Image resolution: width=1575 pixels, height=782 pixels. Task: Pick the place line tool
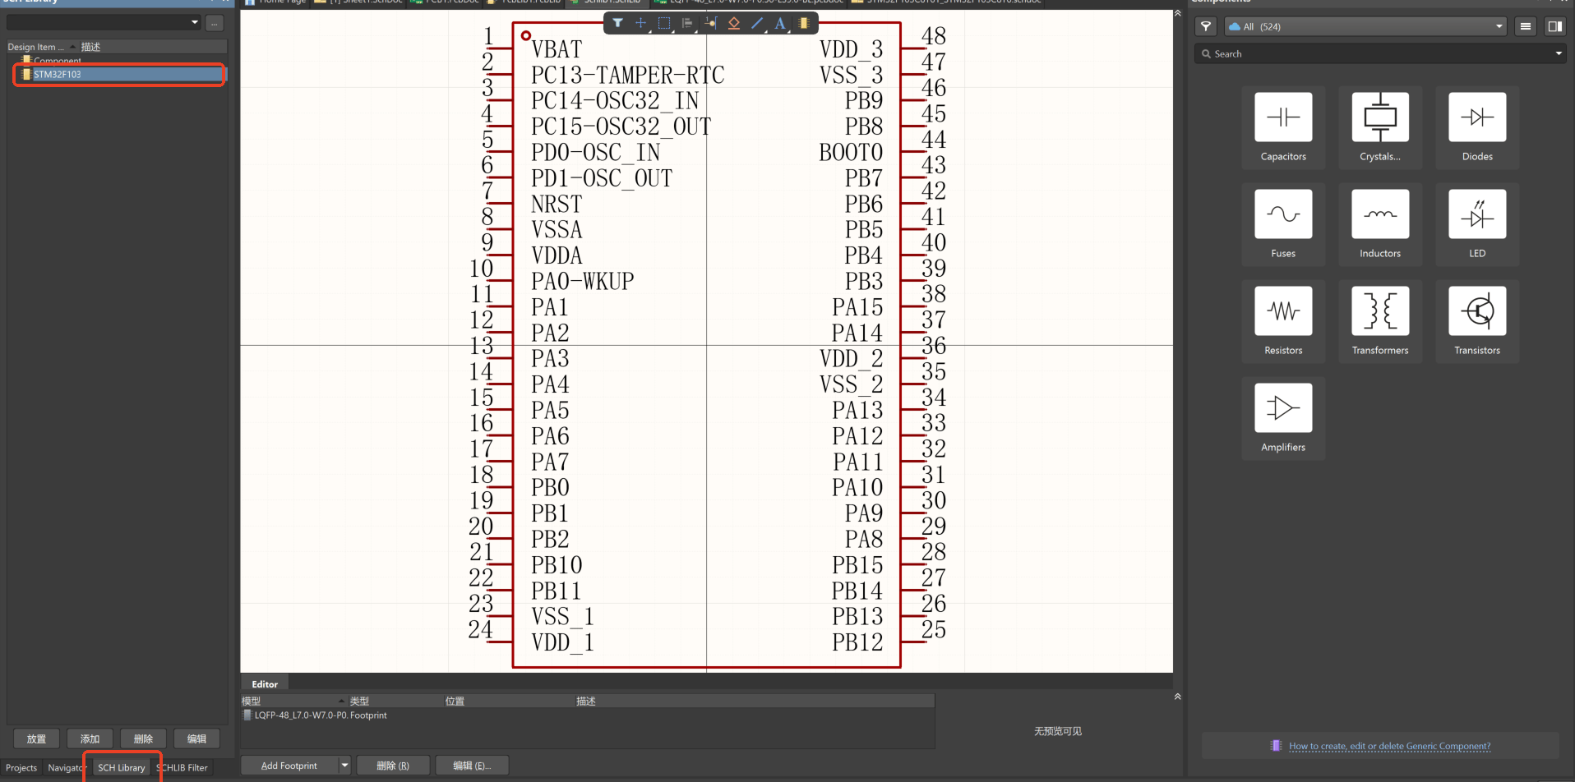(x=756, y=23)
